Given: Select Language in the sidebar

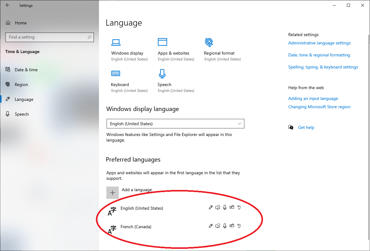Looking at the screenshot, I should click(x=24, y=99).
